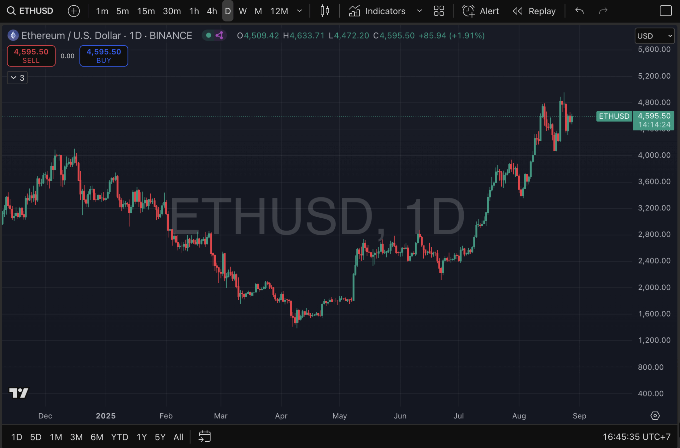
Task: Switch interval to the 4h timeframe
Action: 212,11
